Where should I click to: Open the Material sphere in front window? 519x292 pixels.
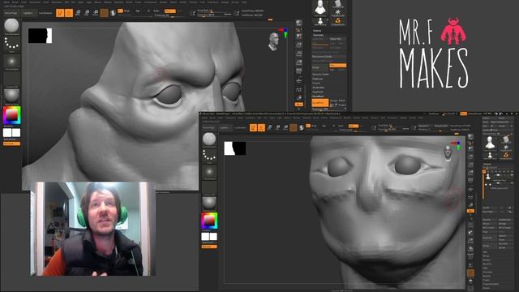pos(209,203)
